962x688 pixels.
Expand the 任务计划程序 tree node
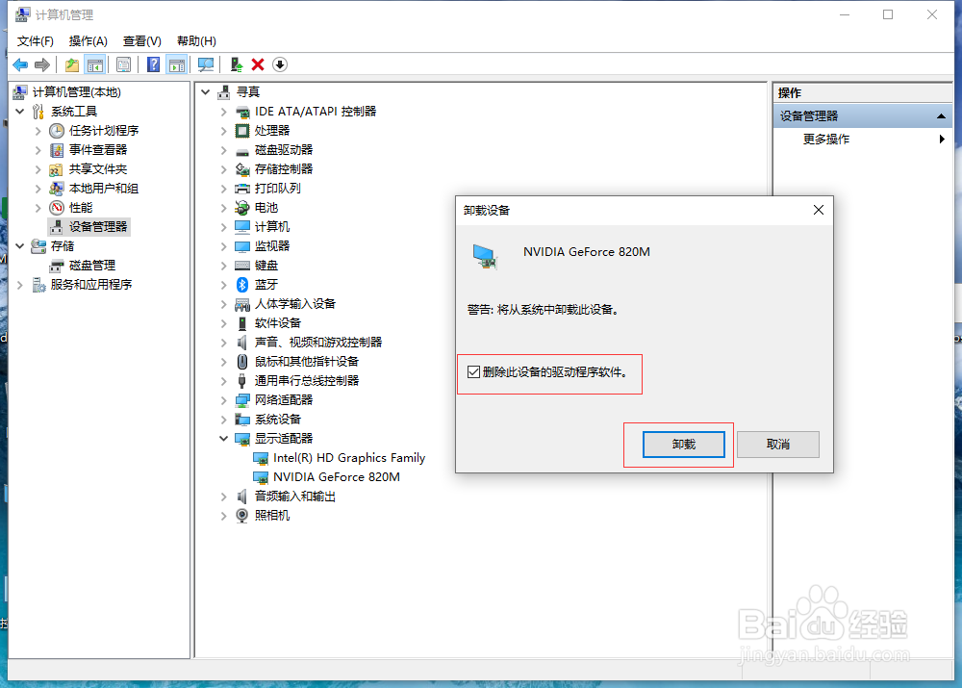38,131
